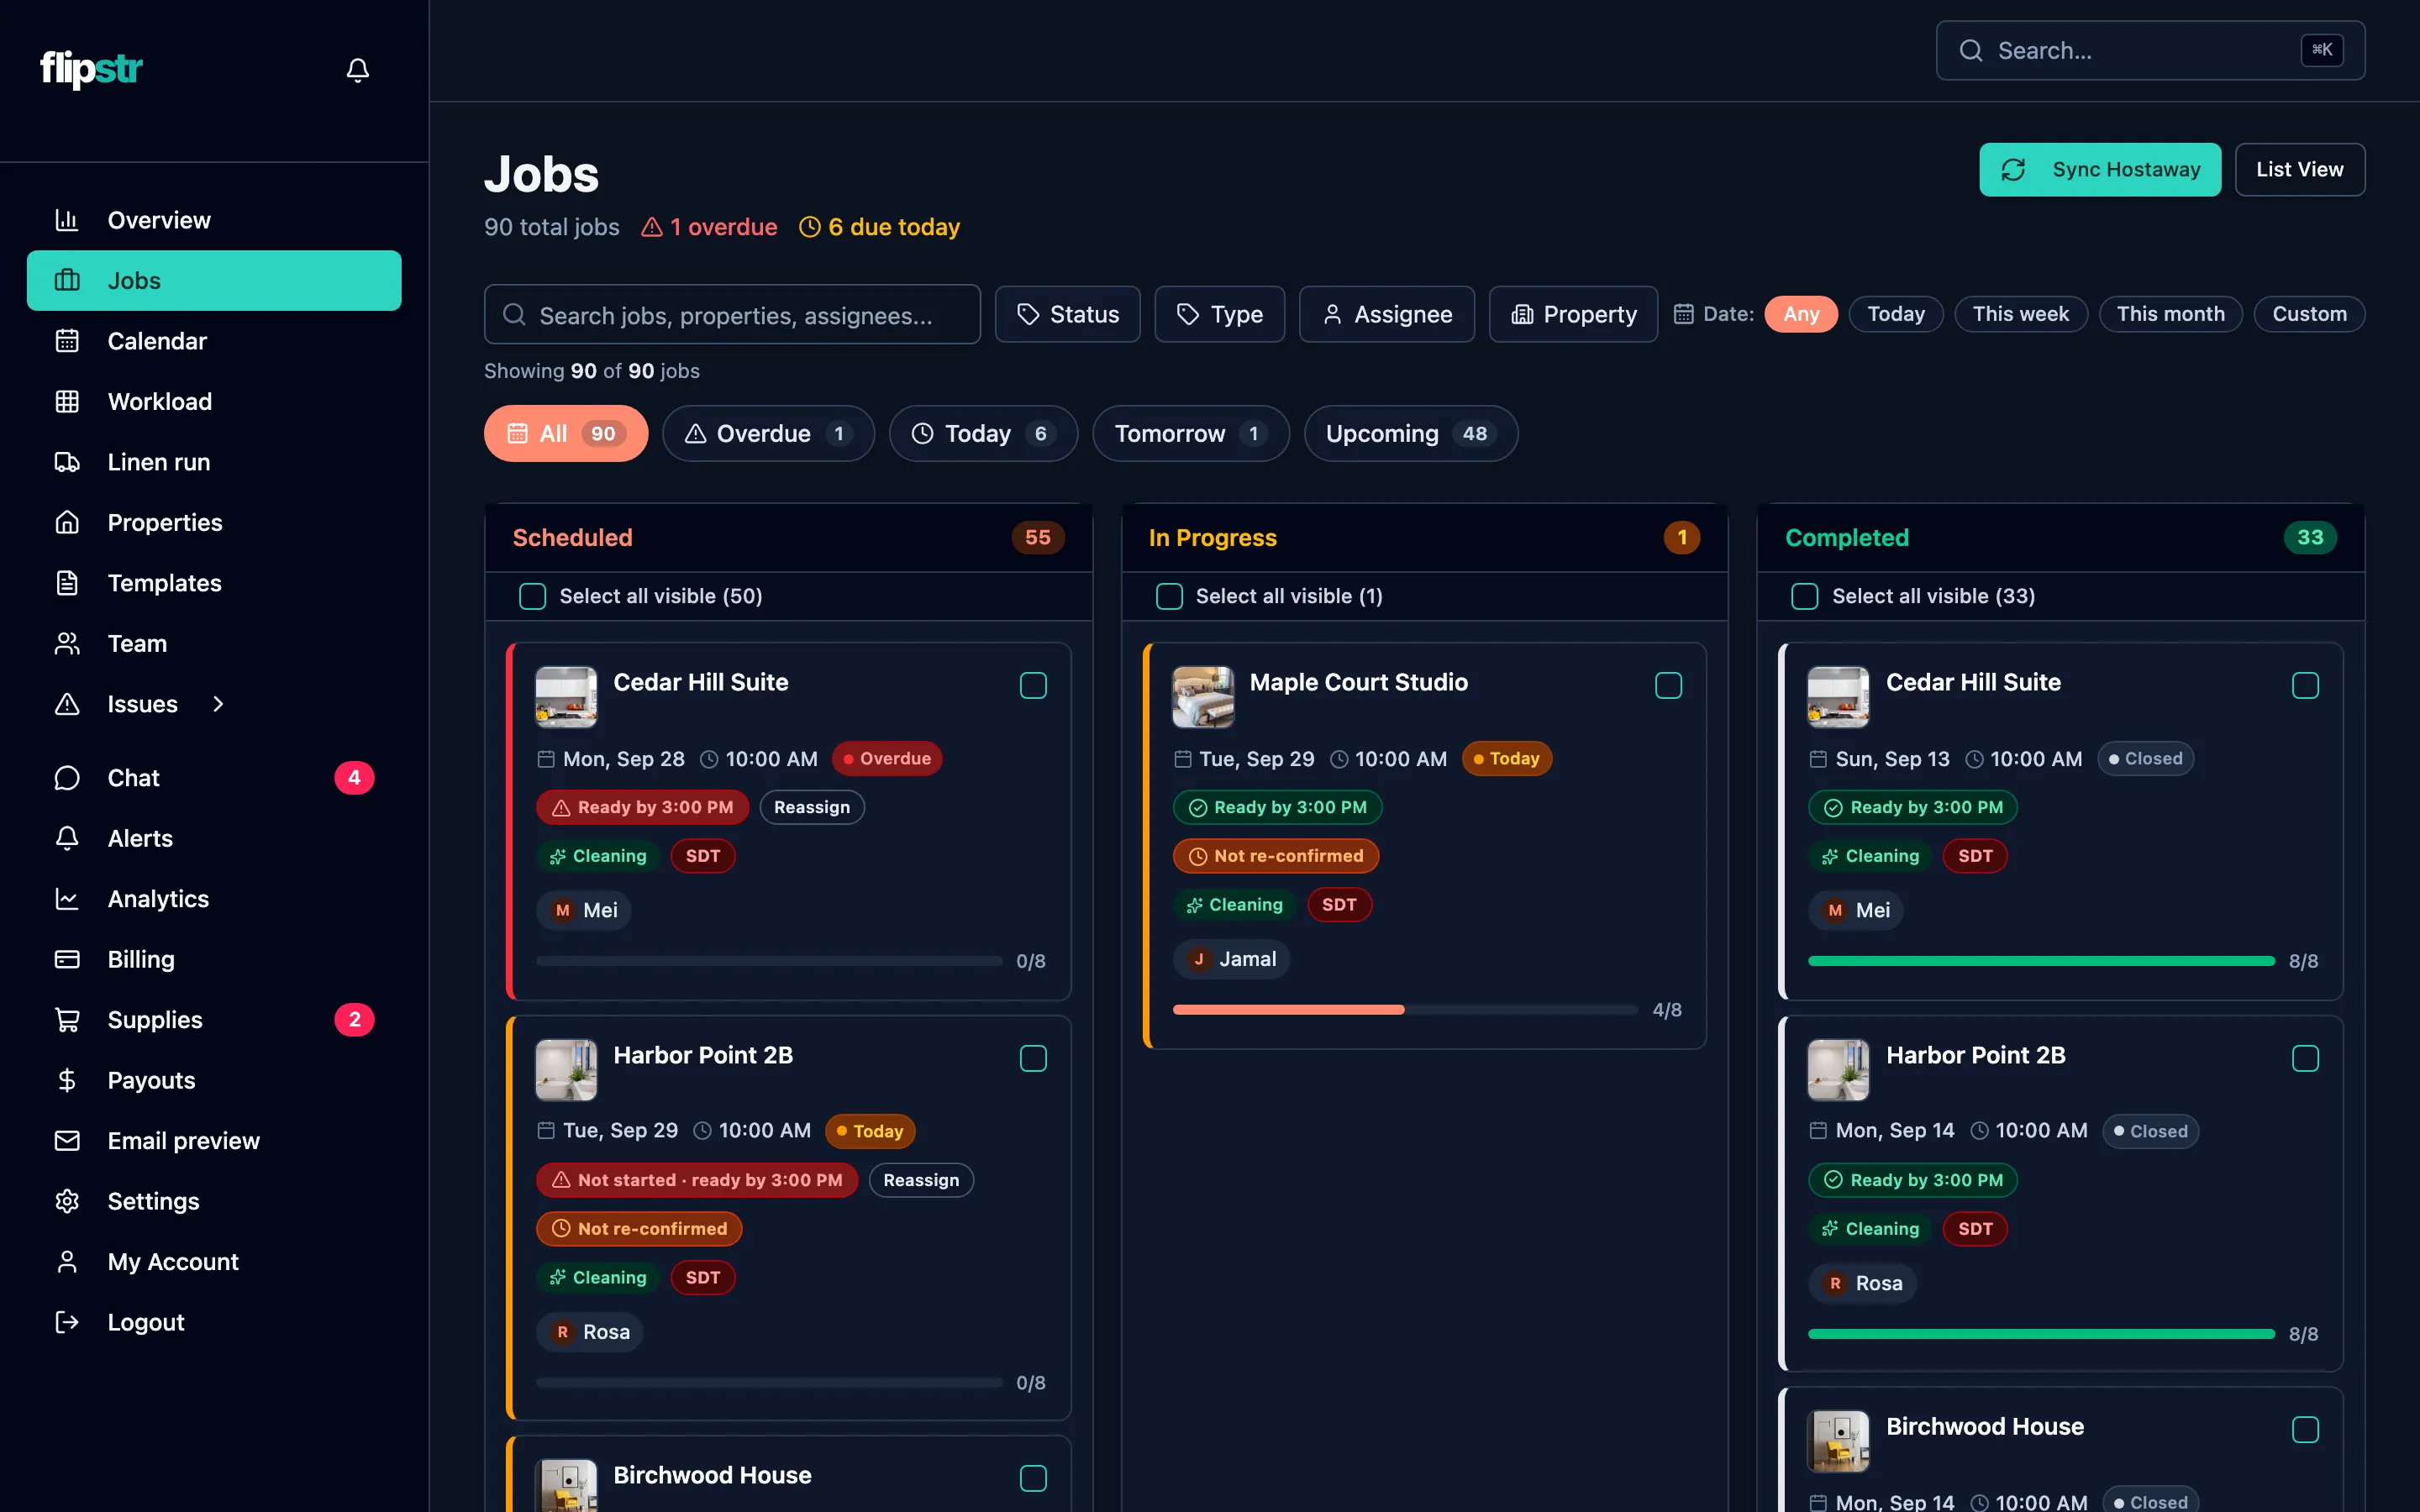Viewport: 2420px width, 1512px height.
Task: Select the All 90 jobs tab
Action: pyautogui.click(x=566, y=433)
